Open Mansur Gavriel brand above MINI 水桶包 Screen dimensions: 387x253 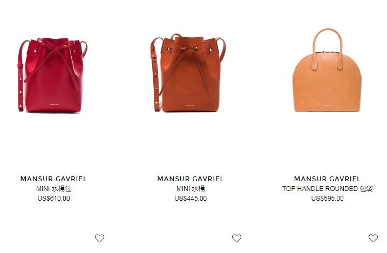[53, 179]
